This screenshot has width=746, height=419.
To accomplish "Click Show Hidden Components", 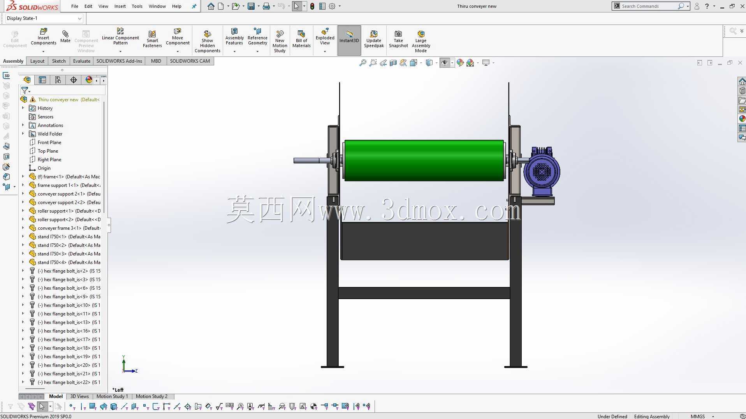I will 208,41.
